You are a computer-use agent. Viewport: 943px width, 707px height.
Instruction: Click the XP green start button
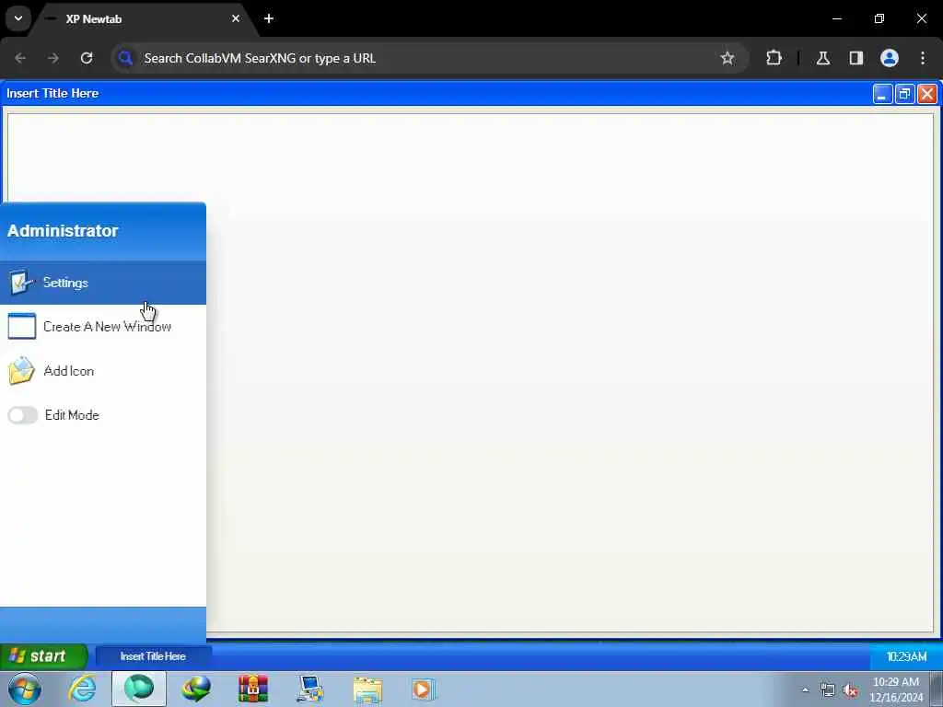pos(43,655)
